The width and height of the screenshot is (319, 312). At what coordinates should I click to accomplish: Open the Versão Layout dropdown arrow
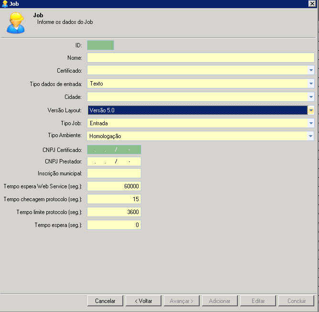(x=310, y=110)
